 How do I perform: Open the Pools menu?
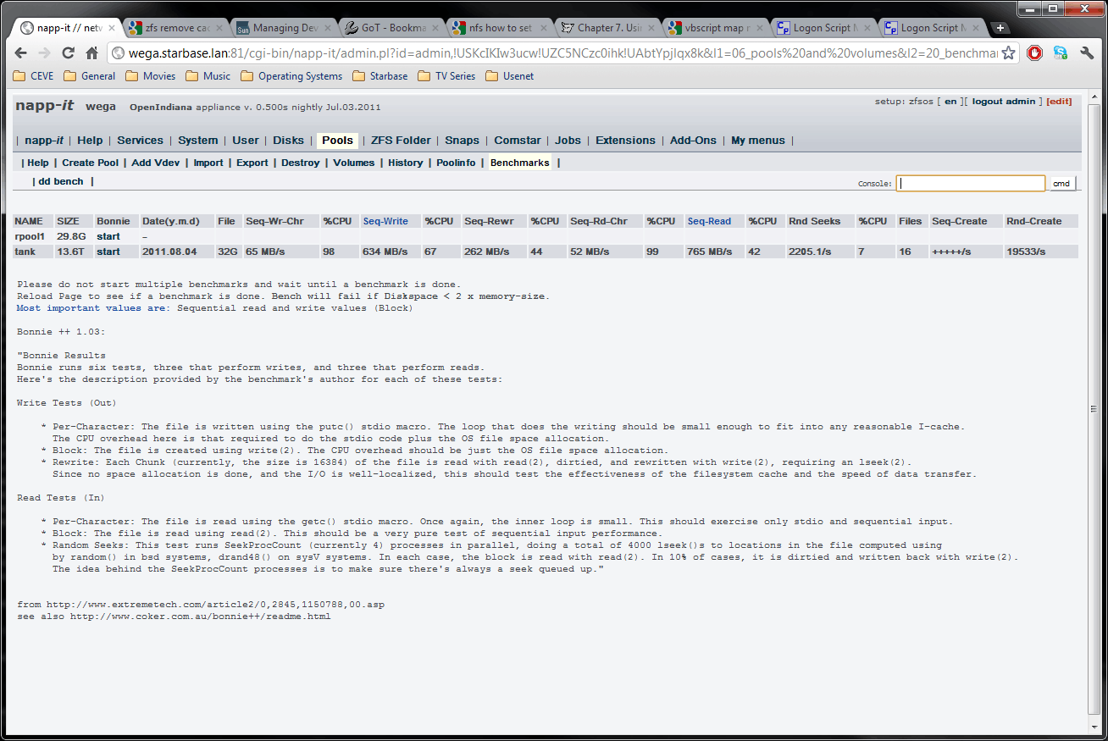338,141
